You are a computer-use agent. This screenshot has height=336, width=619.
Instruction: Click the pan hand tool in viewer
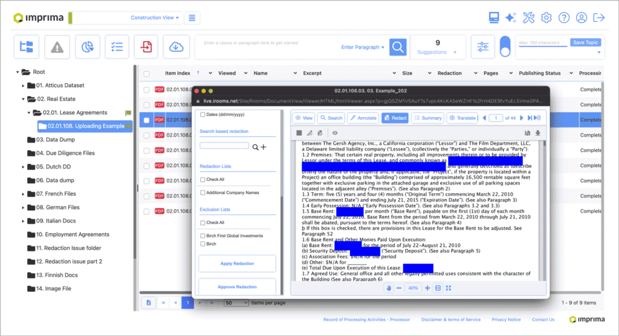389,288
